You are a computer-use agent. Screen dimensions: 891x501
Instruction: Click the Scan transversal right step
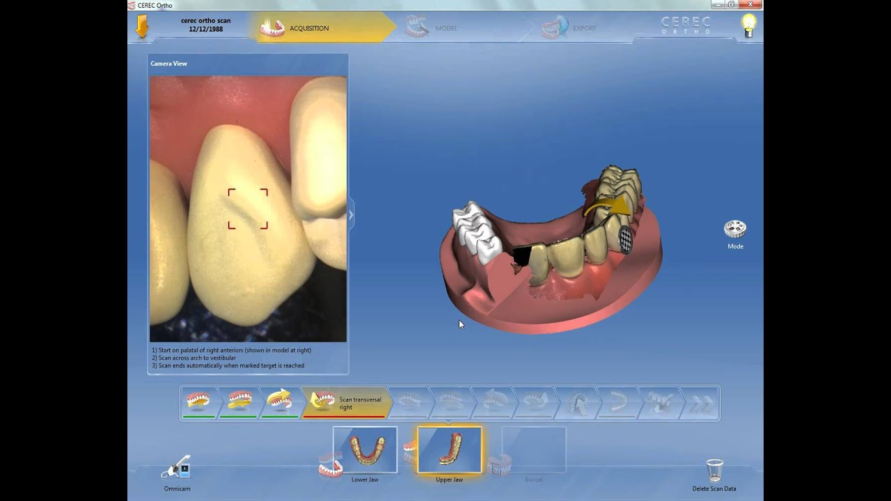pyautogui.click(x=346, y=403)
